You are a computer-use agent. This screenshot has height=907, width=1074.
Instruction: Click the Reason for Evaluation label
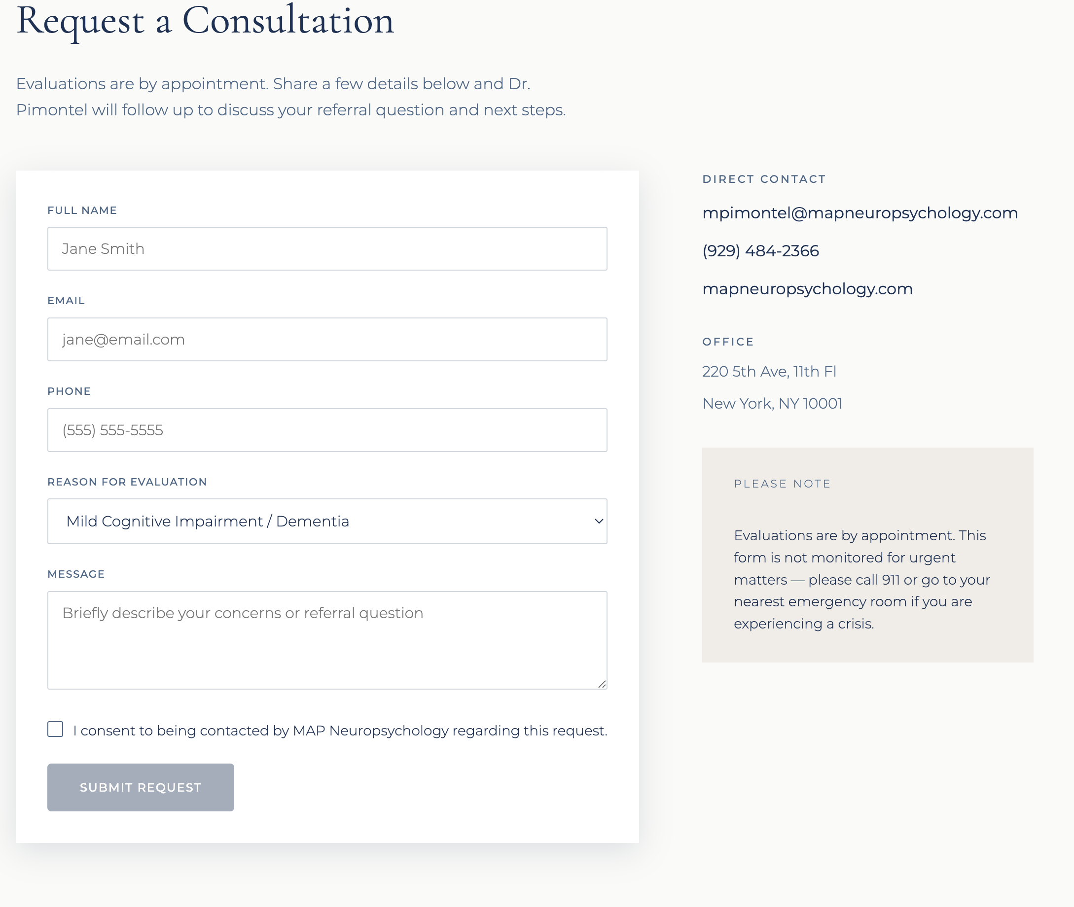(127, 482)
